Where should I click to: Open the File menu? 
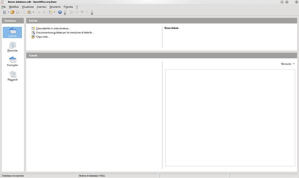tap(3, 7)
